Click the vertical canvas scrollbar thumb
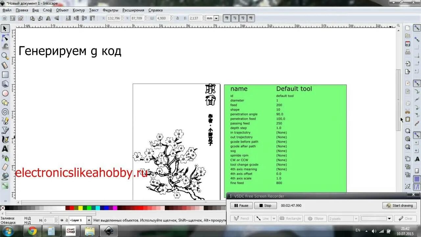Screen dimensions: 421x237 (x=398, y=100)
